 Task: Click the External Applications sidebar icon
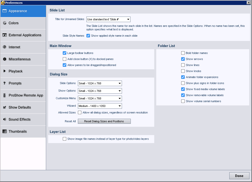tap(5, 35)
